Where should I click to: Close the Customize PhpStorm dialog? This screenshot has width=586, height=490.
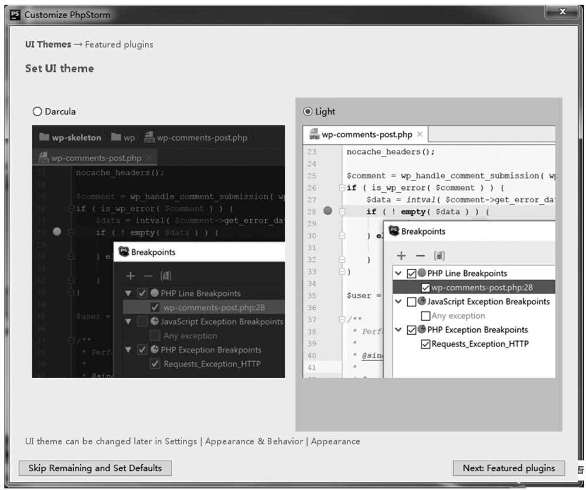pyautogui.click(x=562, y=12)
